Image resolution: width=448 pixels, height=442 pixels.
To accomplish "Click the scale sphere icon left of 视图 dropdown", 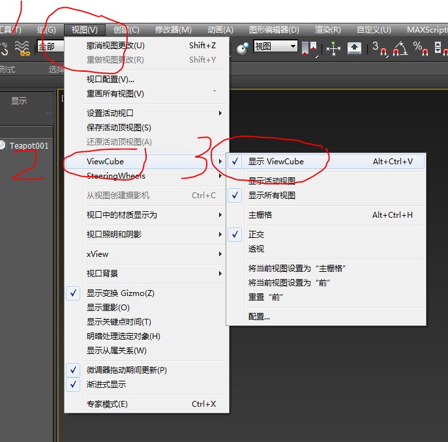I will pyautogui.click(x=243, y=48).
